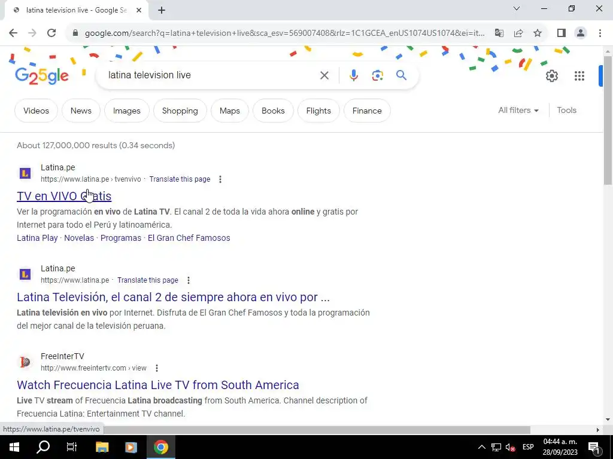Image resolution: width=613 pixels, height=459 pixels.
Task: Open File Explorer from the taskbar
Action: [x=102, y=447]
